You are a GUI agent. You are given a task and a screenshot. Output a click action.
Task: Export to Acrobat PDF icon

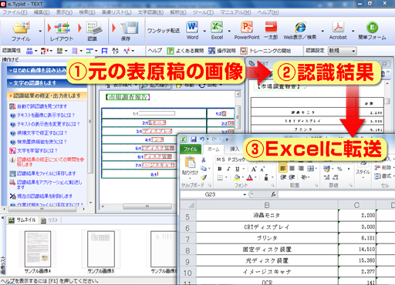[x=338, y=27]
